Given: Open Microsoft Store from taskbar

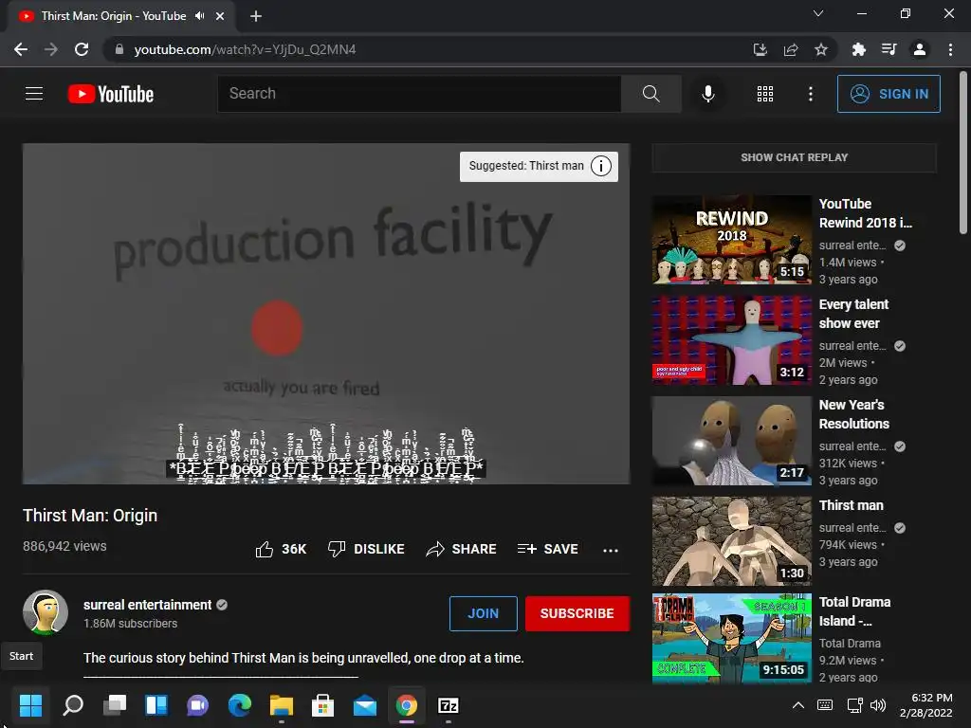Looking at the screenshot, I should click(x=322, y=705).
